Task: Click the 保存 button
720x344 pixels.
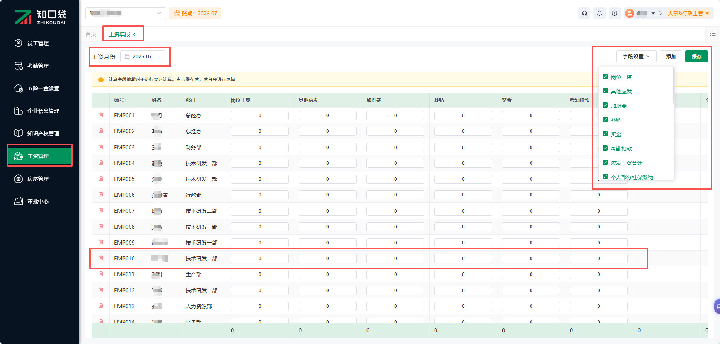Action: 697,56
